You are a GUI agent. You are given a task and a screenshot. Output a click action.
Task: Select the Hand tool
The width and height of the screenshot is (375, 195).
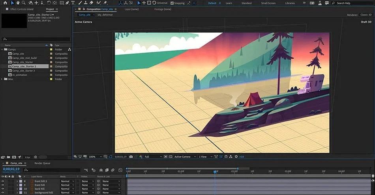pyautogui.click(x=18, y=3)
